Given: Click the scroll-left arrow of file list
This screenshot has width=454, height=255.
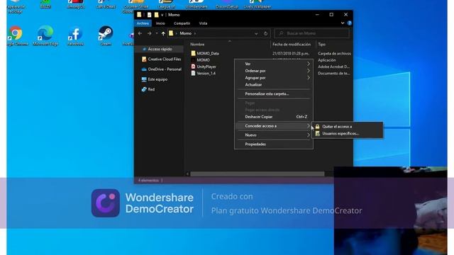Looking at the screenshot, I should click(187, 174).
